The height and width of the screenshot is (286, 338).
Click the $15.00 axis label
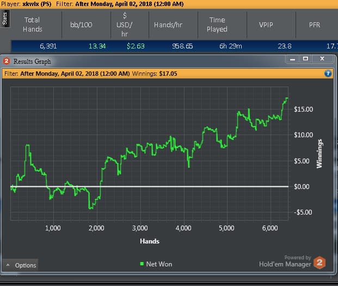(304, 109)
